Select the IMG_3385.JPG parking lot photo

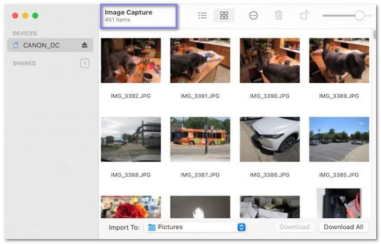339,139
